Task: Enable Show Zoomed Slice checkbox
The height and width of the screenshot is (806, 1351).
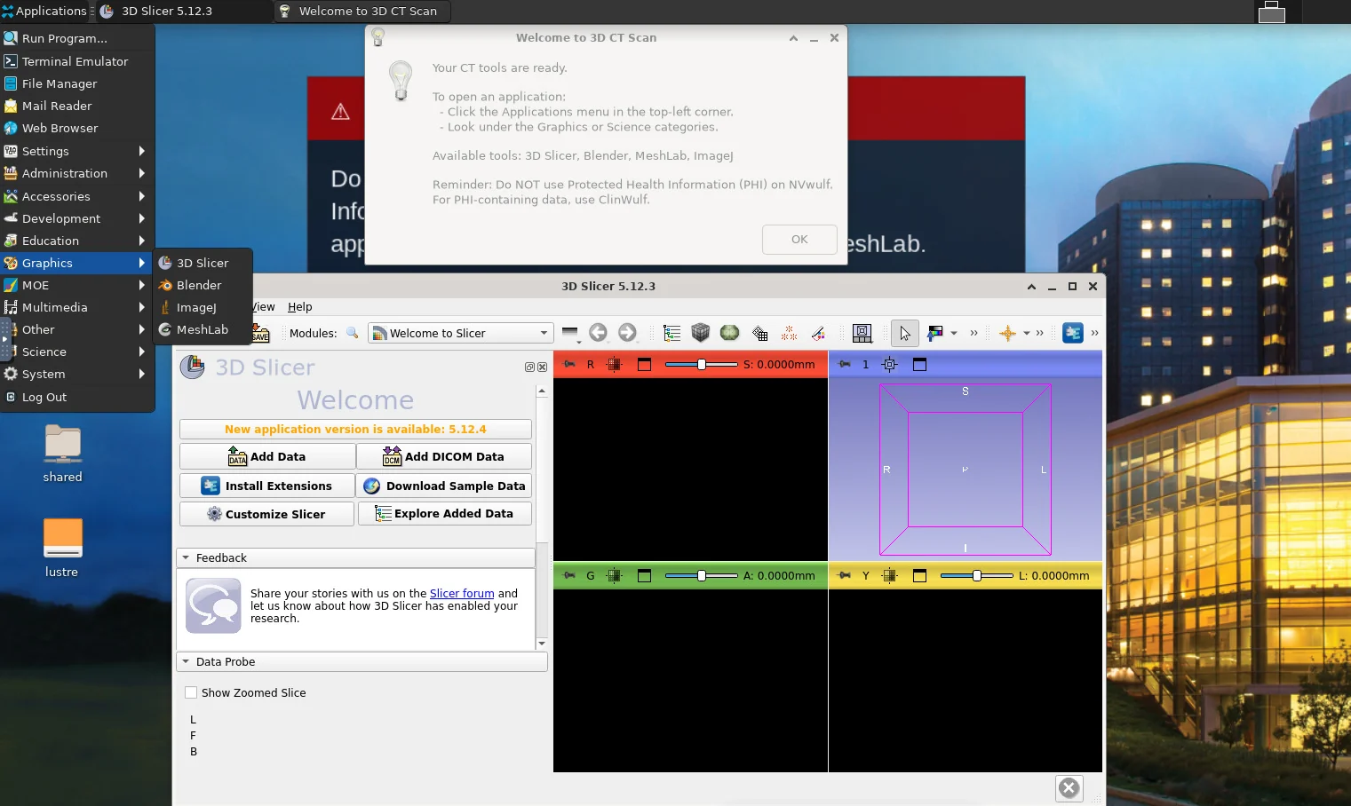Action: [x=191, y=692]
